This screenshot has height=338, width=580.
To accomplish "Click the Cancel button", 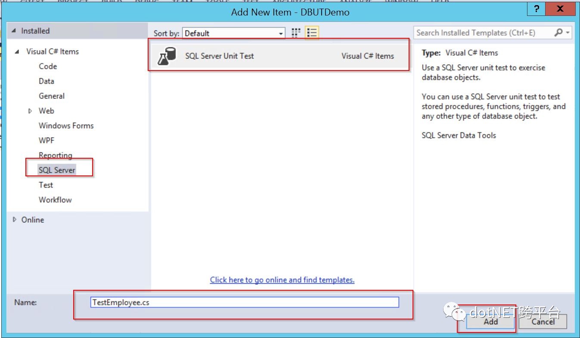I will [x=543, y=322].
